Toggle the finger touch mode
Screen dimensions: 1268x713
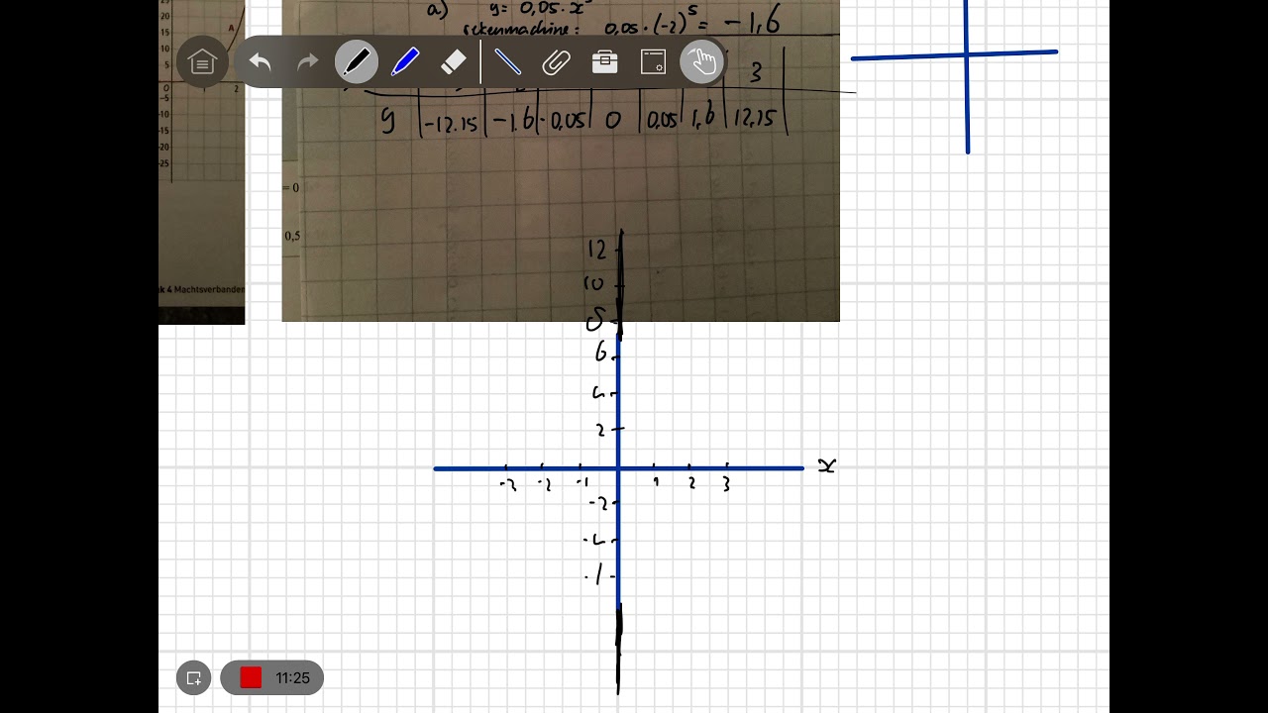702,62
